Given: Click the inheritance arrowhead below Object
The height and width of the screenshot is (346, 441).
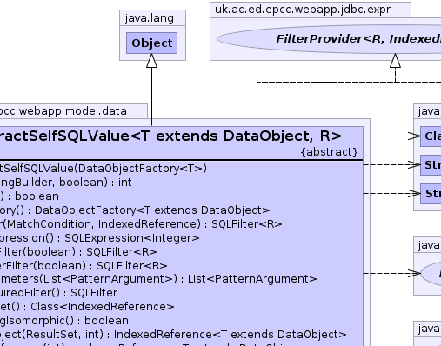Looking at the screenshot, I should 151,61.
